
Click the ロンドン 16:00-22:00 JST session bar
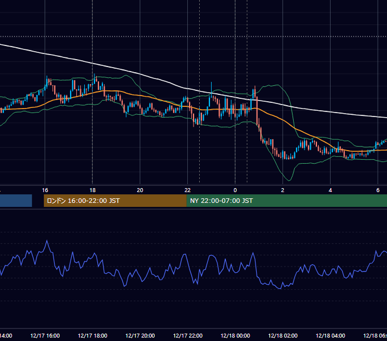(115, 201)
